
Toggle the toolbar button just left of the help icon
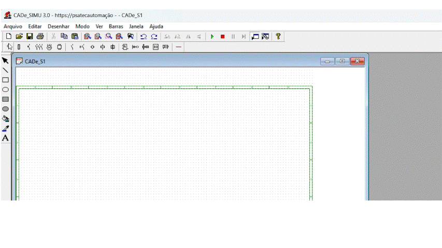pos(265,37)
